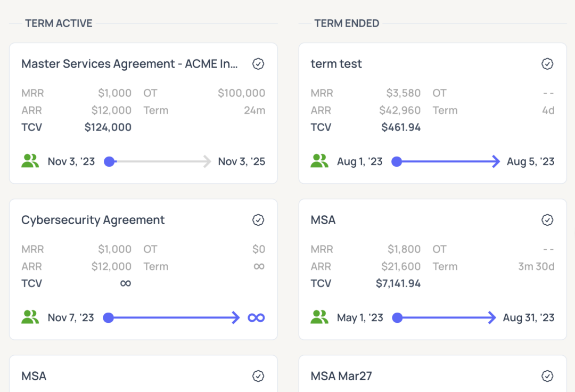This screenshot has height=392, width=575.
Task: Click the Nov 3, '23 start date
Action: (x=71, y=161)
